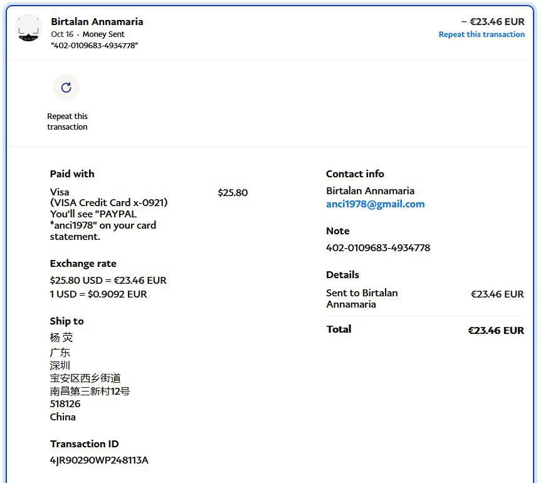
Task: Click the Transaction ID value 4JR90290WP248113A
Action: pos(99,460)
